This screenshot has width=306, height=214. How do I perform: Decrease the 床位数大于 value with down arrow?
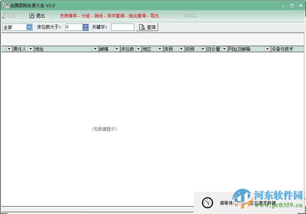[86, 29]
